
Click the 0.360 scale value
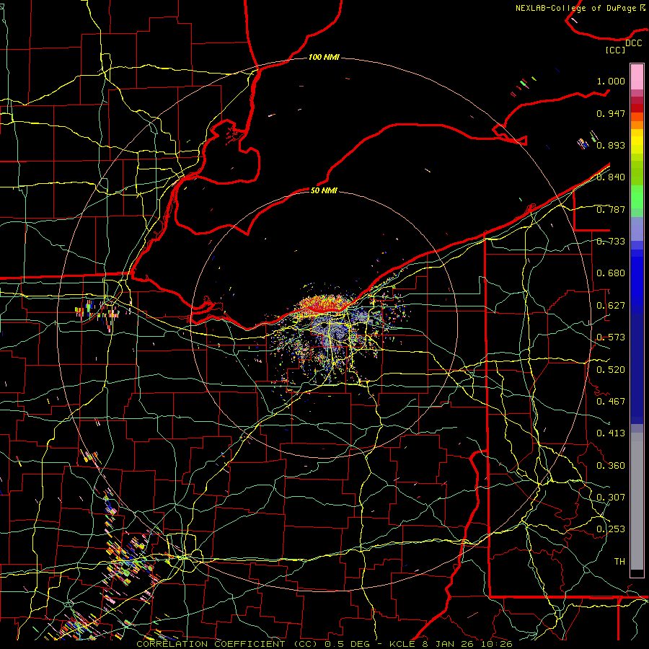point(611,466)
